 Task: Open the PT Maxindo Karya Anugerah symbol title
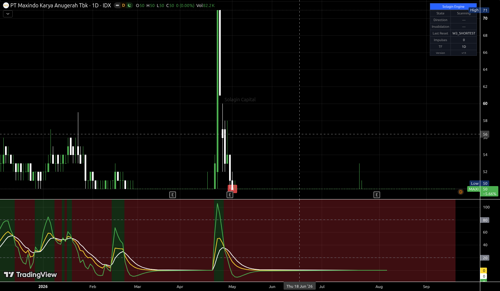point(61,5)
